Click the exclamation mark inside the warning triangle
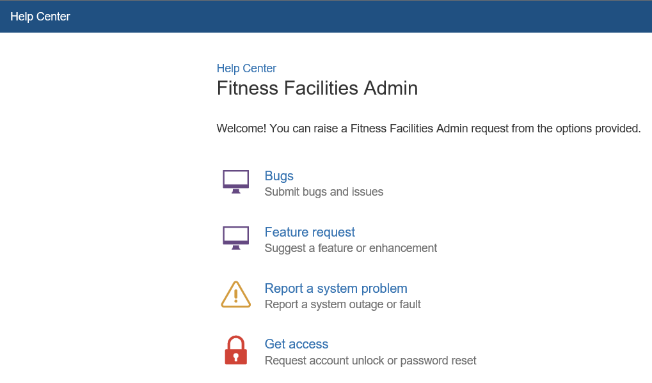This screenshot has width=652, height=383. point(235,296)
